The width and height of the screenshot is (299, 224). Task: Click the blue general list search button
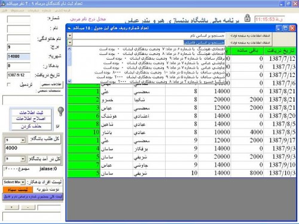(33, 197)
